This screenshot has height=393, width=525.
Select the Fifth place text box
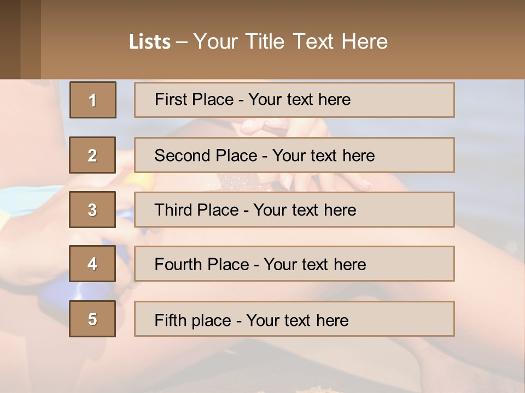pyautogui.click(x=294, y=319)
